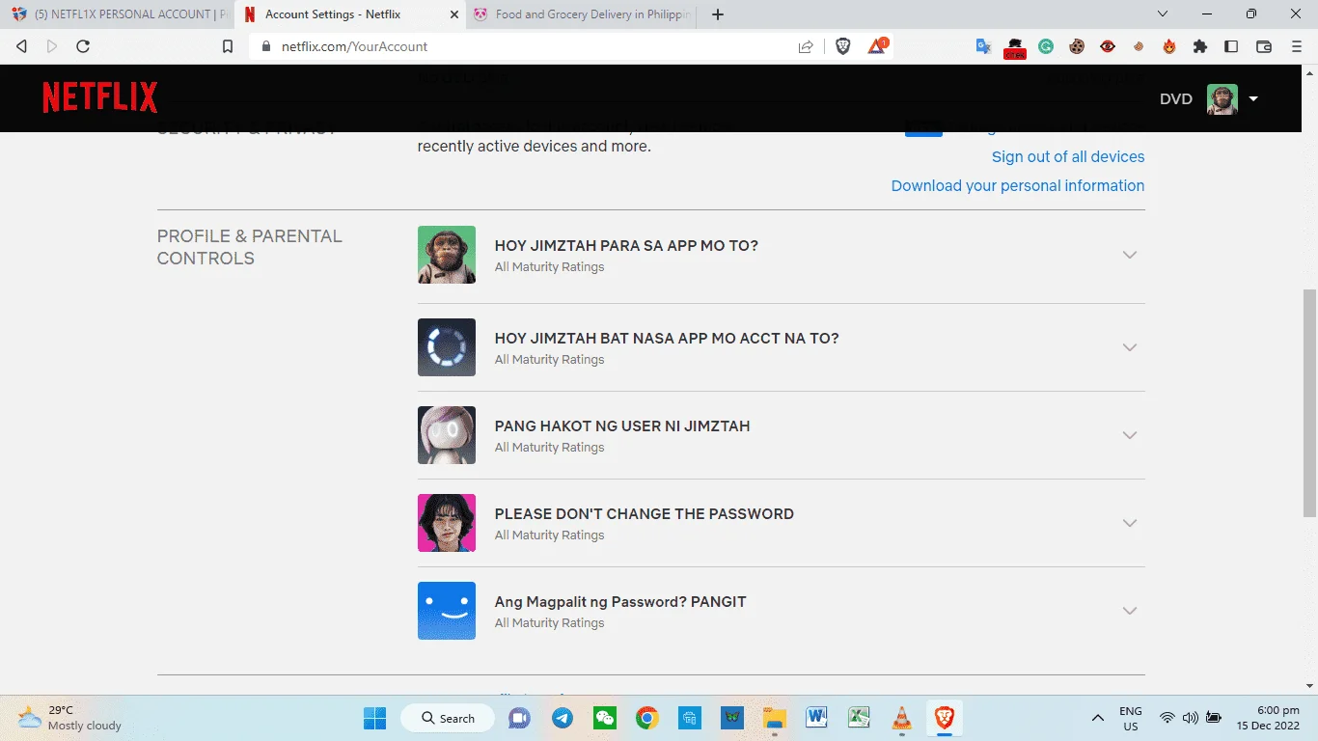Open the Grammarly extension
1318x741 pixels.
[1046, 46]
